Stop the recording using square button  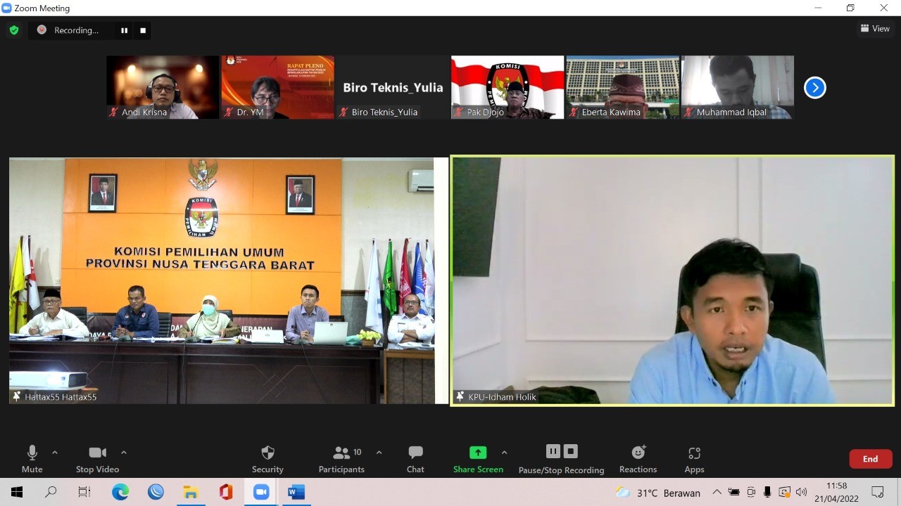143,30
